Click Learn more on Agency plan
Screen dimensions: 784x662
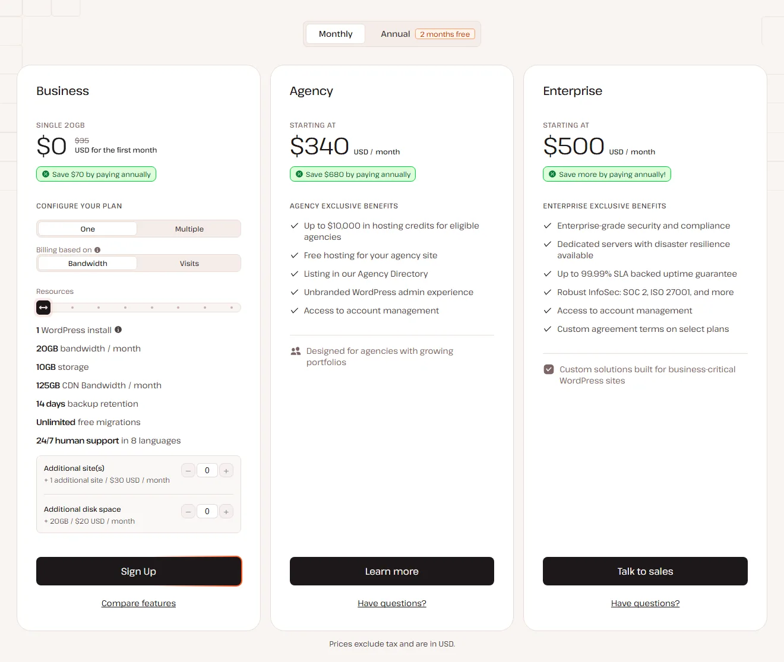[x=392, y=571]
